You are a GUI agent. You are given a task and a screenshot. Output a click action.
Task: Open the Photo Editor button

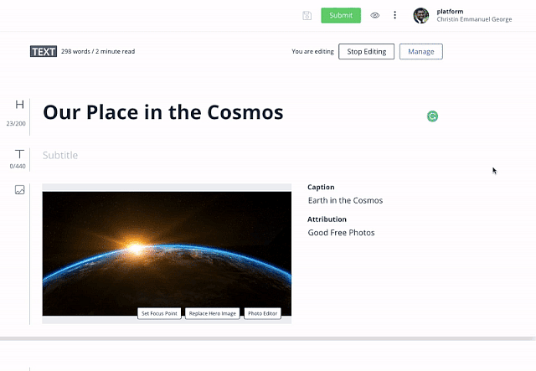[262, 313]
